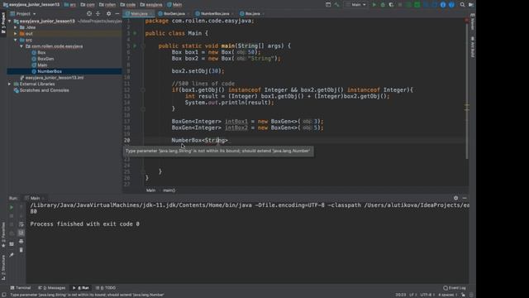The height and width of the screenshot is (298, 529).
Task: Open the TODO tool window
Action: click(106, 288)
